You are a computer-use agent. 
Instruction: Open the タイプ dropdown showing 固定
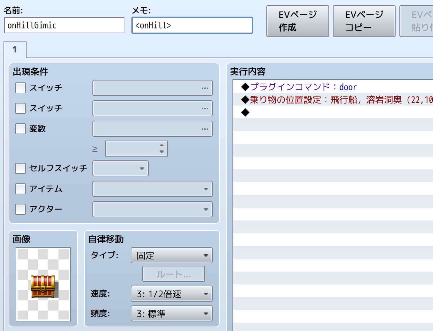(171, 256)
